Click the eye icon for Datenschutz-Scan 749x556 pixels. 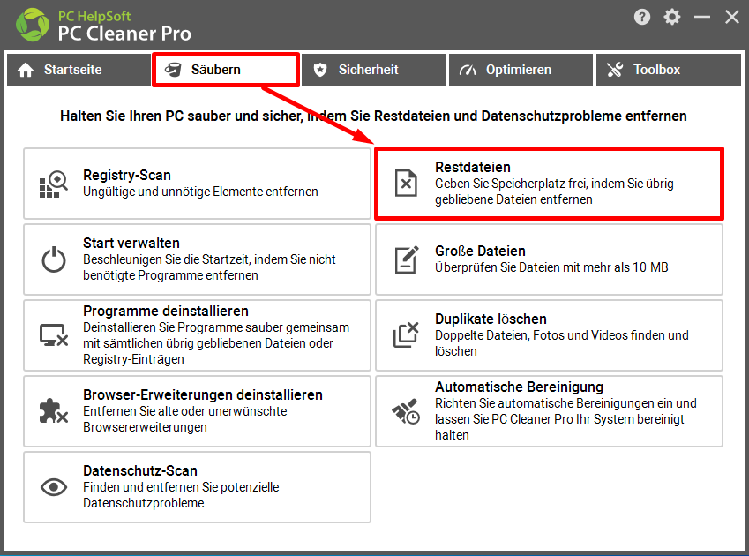54,487
